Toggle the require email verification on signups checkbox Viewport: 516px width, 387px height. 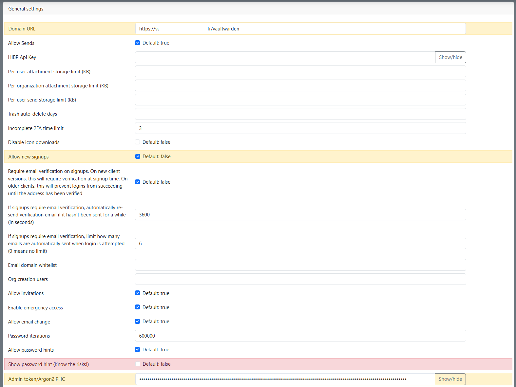click(x=138, y=182)
